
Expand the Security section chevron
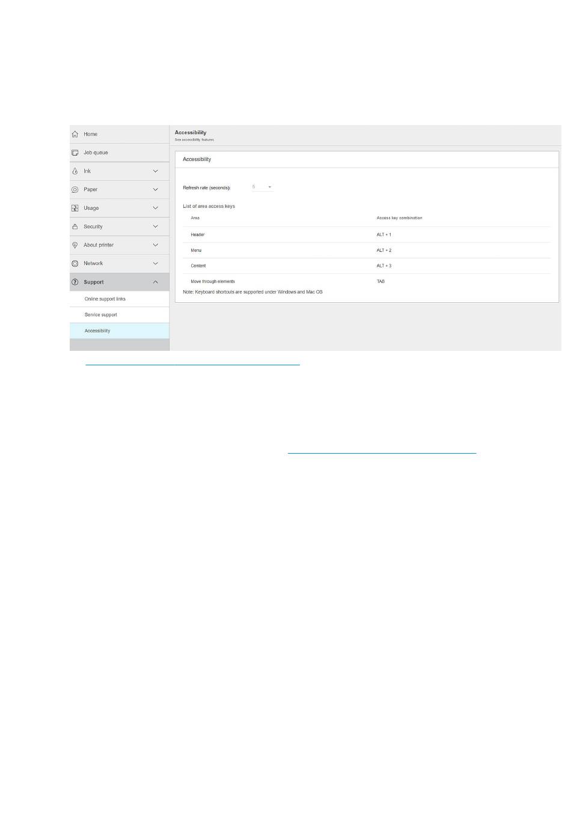(x=155, y=227)
